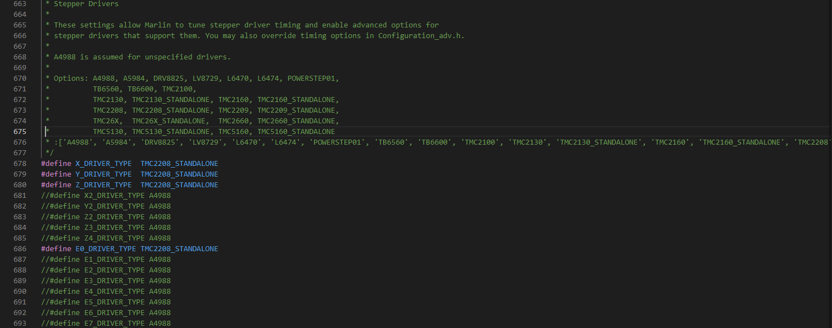Click line number 675 in the gutter

pyautogui.click(x=20, y=132)
